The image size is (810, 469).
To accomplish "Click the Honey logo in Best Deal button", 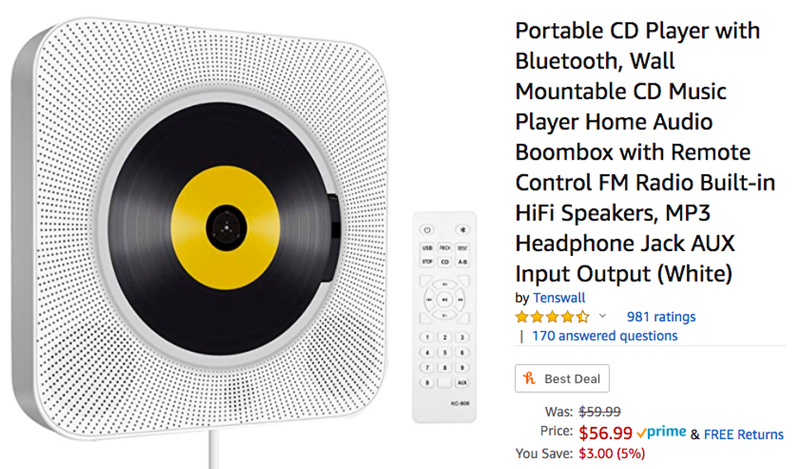I will (530, 379).
